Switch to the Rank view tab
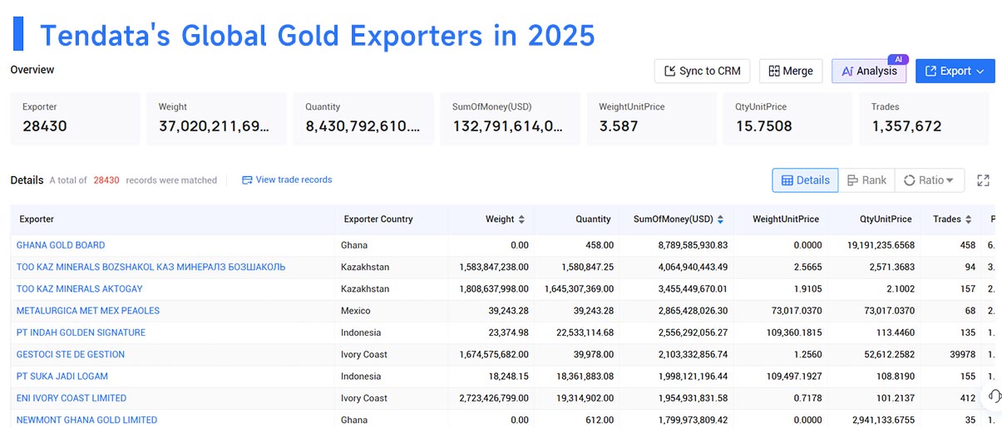1002x428 pixels. click(x=866, y=180)
